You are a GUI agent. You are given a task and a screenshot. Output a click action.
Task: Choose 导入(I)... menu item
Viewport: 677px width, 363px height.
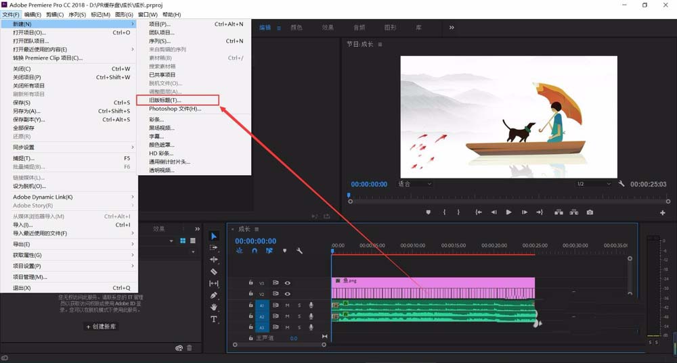click(69, 225)
